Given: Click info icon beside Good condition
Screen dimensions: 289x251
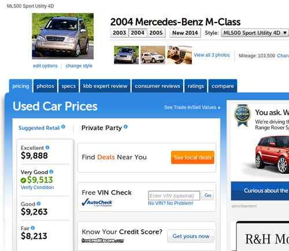Looking at the screenshot, I should pyautogui.click(x=39, y=204).
